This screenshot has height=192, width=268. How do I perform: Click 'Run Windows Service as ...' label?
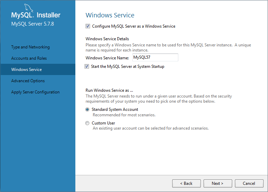109,90
